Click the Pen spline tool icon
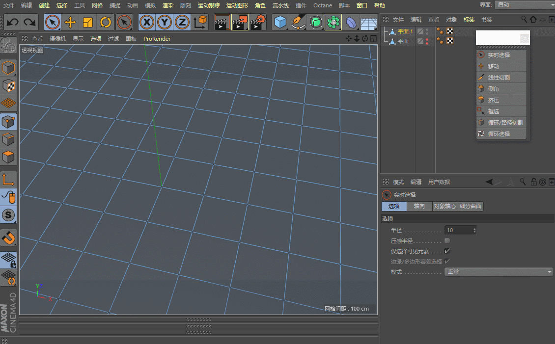Viewport: 555px width, 344px height. 298,22
